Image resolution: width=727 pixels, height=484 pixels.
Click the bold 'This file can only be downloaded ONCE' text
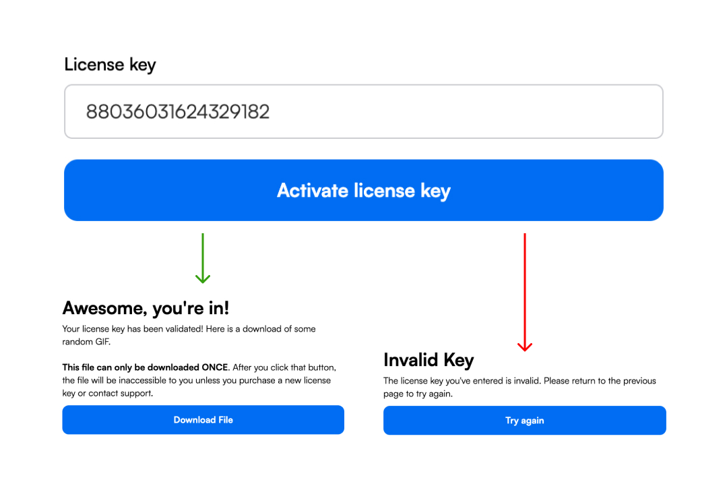click(x=144, y=367)
